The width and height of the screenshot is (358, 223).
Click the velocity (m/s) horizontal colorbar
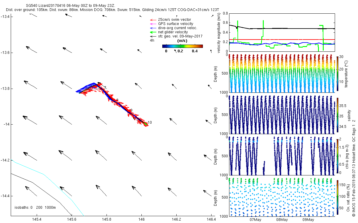pos(182,46)
